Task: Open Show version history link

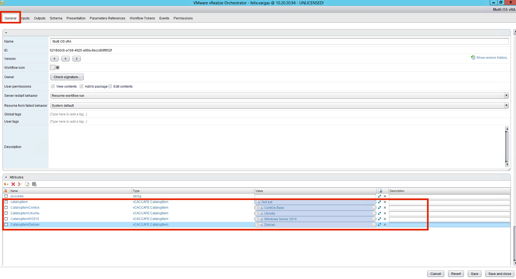Action: tap(490, 58)
